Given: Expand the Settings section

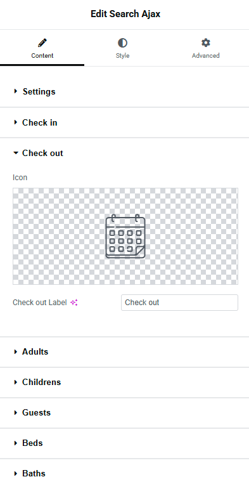Looking at the screenshot, I should click(x=124, y=92).
